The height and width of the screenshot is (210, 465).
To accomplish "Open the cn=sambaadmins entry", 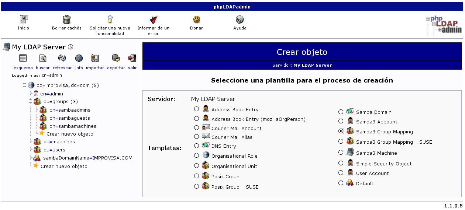I will click(70, 110).
